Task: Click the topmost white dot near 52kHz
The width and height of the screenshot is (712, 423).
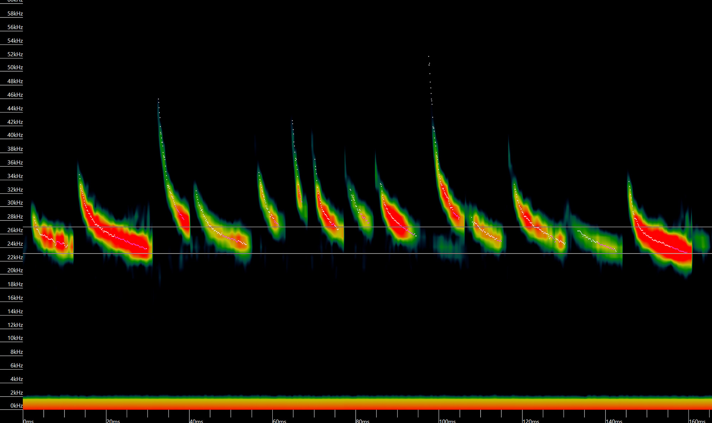Action: pyautogui.click(x=429, y=56)
